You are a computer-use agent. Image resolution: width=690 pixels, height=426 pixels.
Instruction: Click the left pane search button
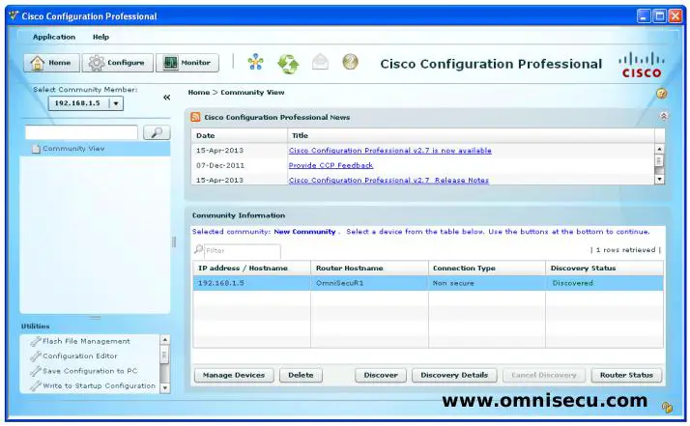pyautogui.click(x=157, y=132)
